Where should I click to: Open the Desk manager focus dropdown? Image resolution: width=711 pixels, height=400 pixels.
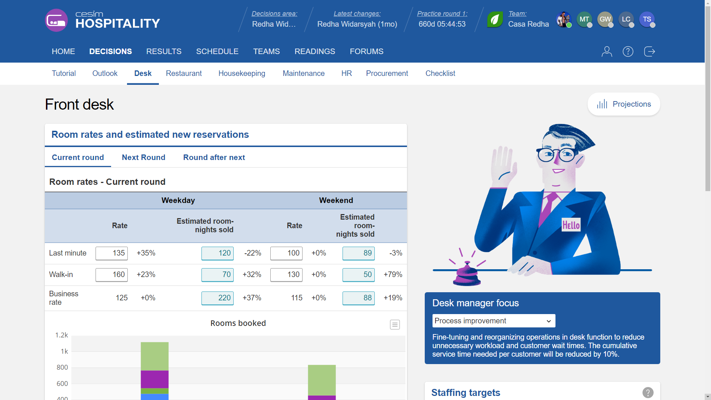493,321
